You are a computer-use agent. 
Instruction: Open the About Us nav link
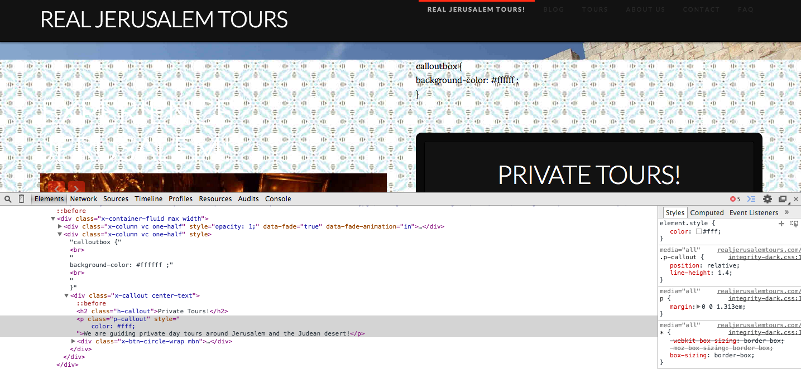click(645, 9)
